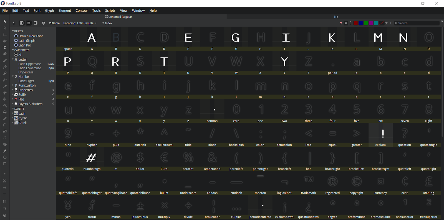Pick the purple color flag swatch
This screenshot has width=444, height=220.
(371, 23)
